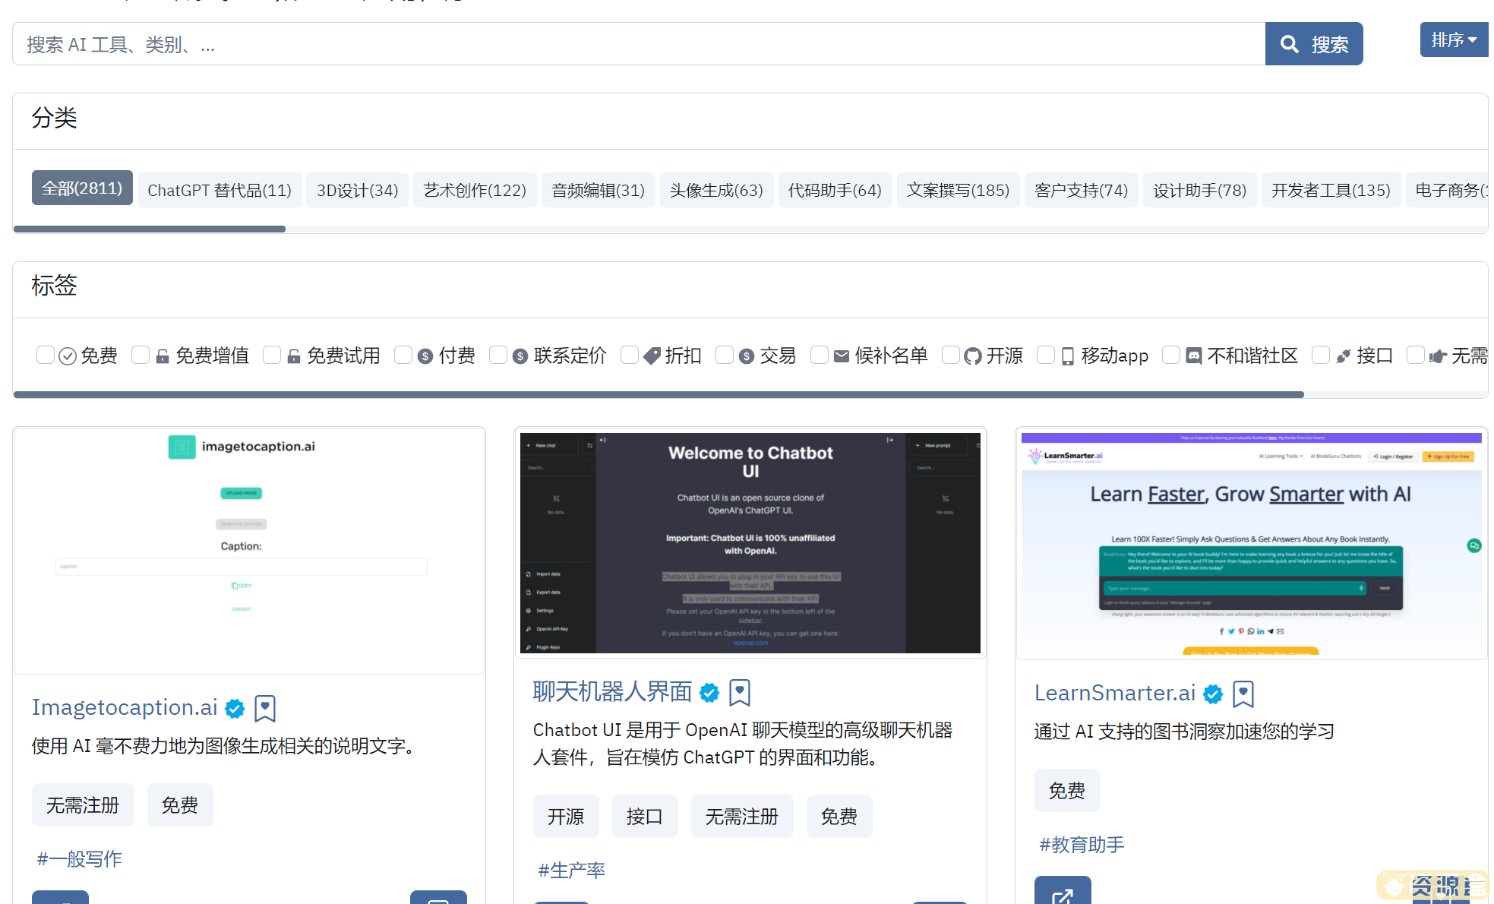Open the imagetocaption.ai preview thumbnail
Image resolution: width=1494 pixels, height=904 pixels.
pos(249,550)
